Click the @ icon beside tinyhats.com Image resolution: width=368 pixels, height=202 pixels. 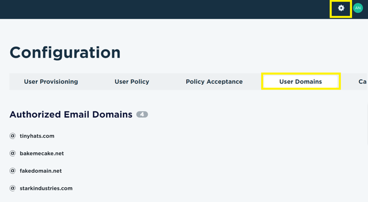click(x=12, y=136)
